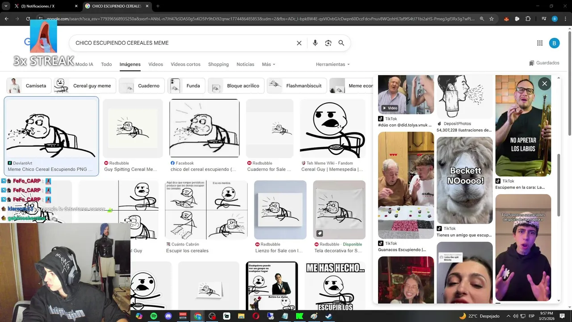Open Discord from taskbar
This screenshot has width=572, height=322.
(168, 316)
